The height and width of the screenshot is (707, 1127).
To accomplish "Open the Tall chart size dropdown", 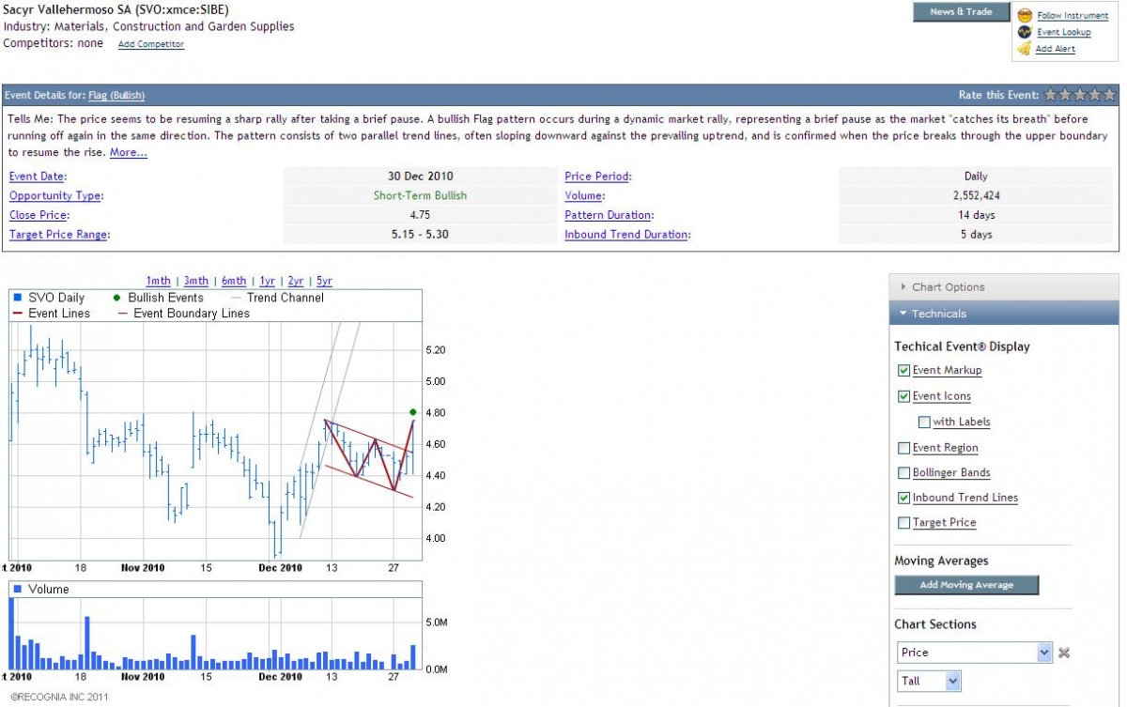I will point(929,681).
